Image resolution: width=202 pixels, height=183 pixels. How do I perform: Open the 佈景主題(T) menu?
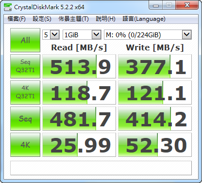coord(73,19)
